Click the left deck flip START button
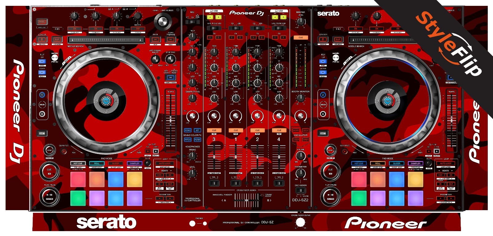 [x=156, y=151]
